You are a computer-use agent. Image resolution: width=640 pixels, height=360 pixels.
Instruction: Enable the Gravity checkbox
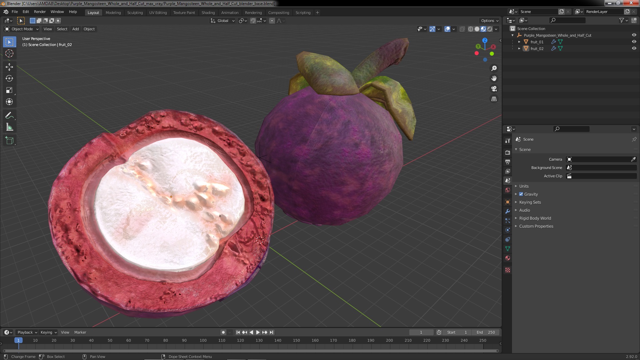[521, 194]
